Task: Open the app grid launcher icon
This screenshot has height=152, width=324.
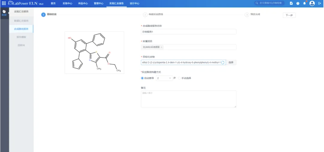Action: click(x=4, y=3)
